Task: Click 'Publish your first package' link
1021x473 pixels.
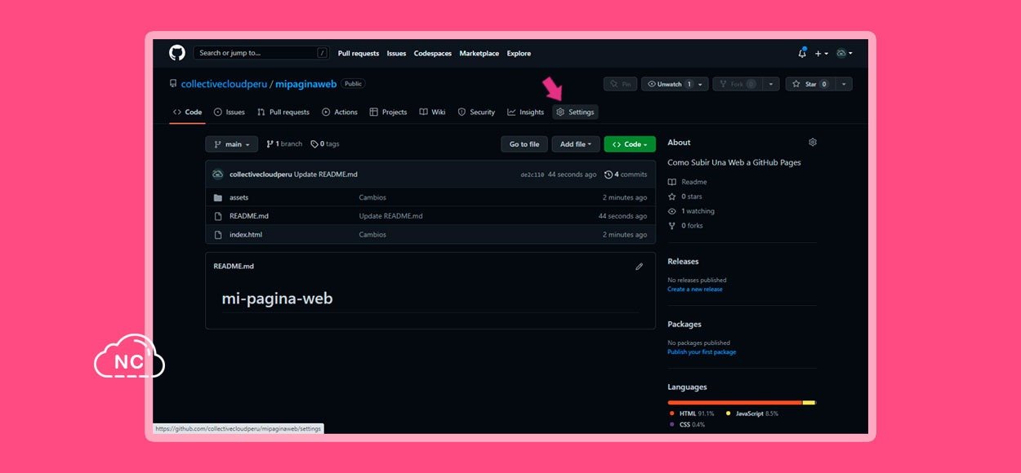Action: click(x=702, y=352)
